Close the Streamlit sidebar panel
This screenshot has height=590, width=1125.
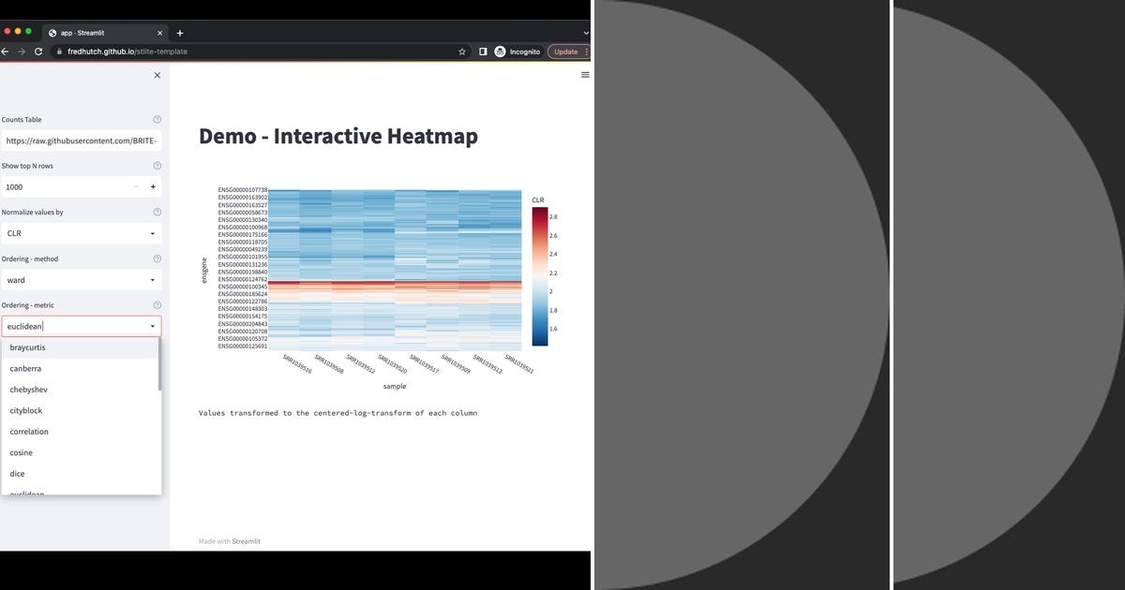(x=157, y=75)
